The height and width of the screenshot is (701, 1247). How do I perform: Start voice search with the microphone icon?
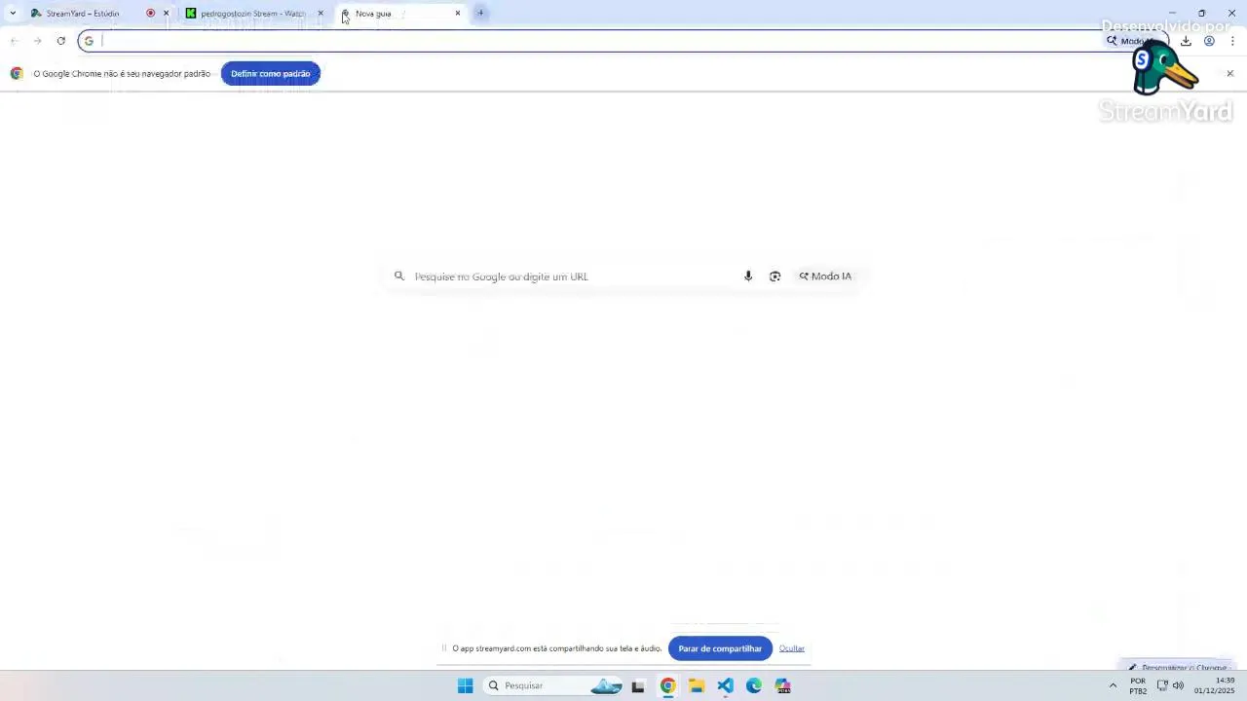748,277
